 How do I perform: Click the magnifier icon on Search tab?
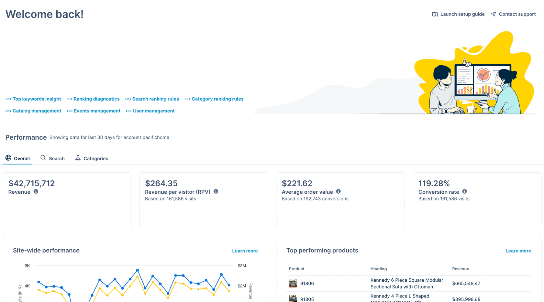tap(43, 158)
